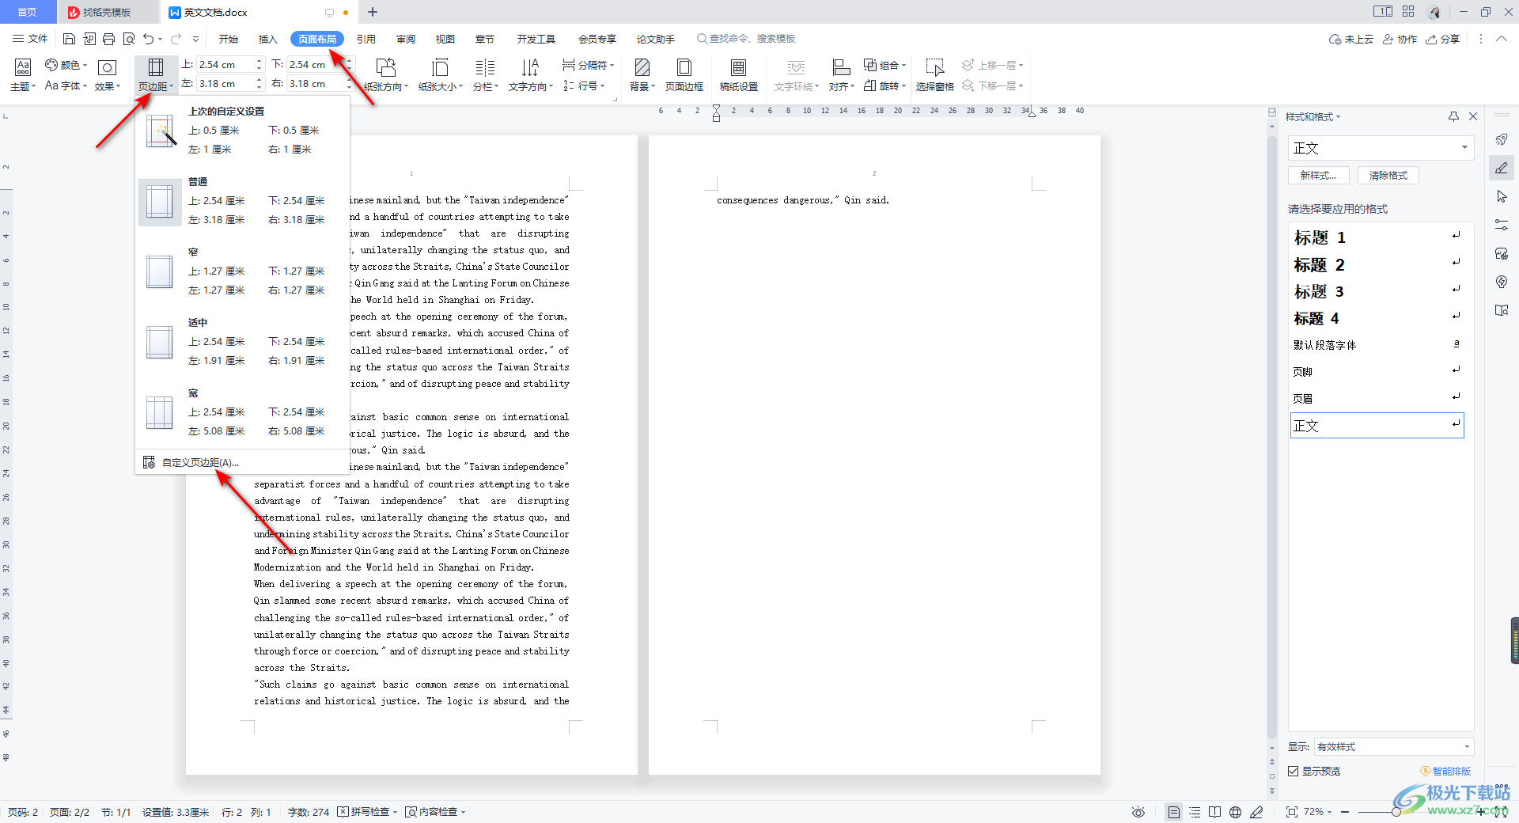Select Custom Margins (自定义页边距) entry
1519x823 pixels.
(242, 462)
